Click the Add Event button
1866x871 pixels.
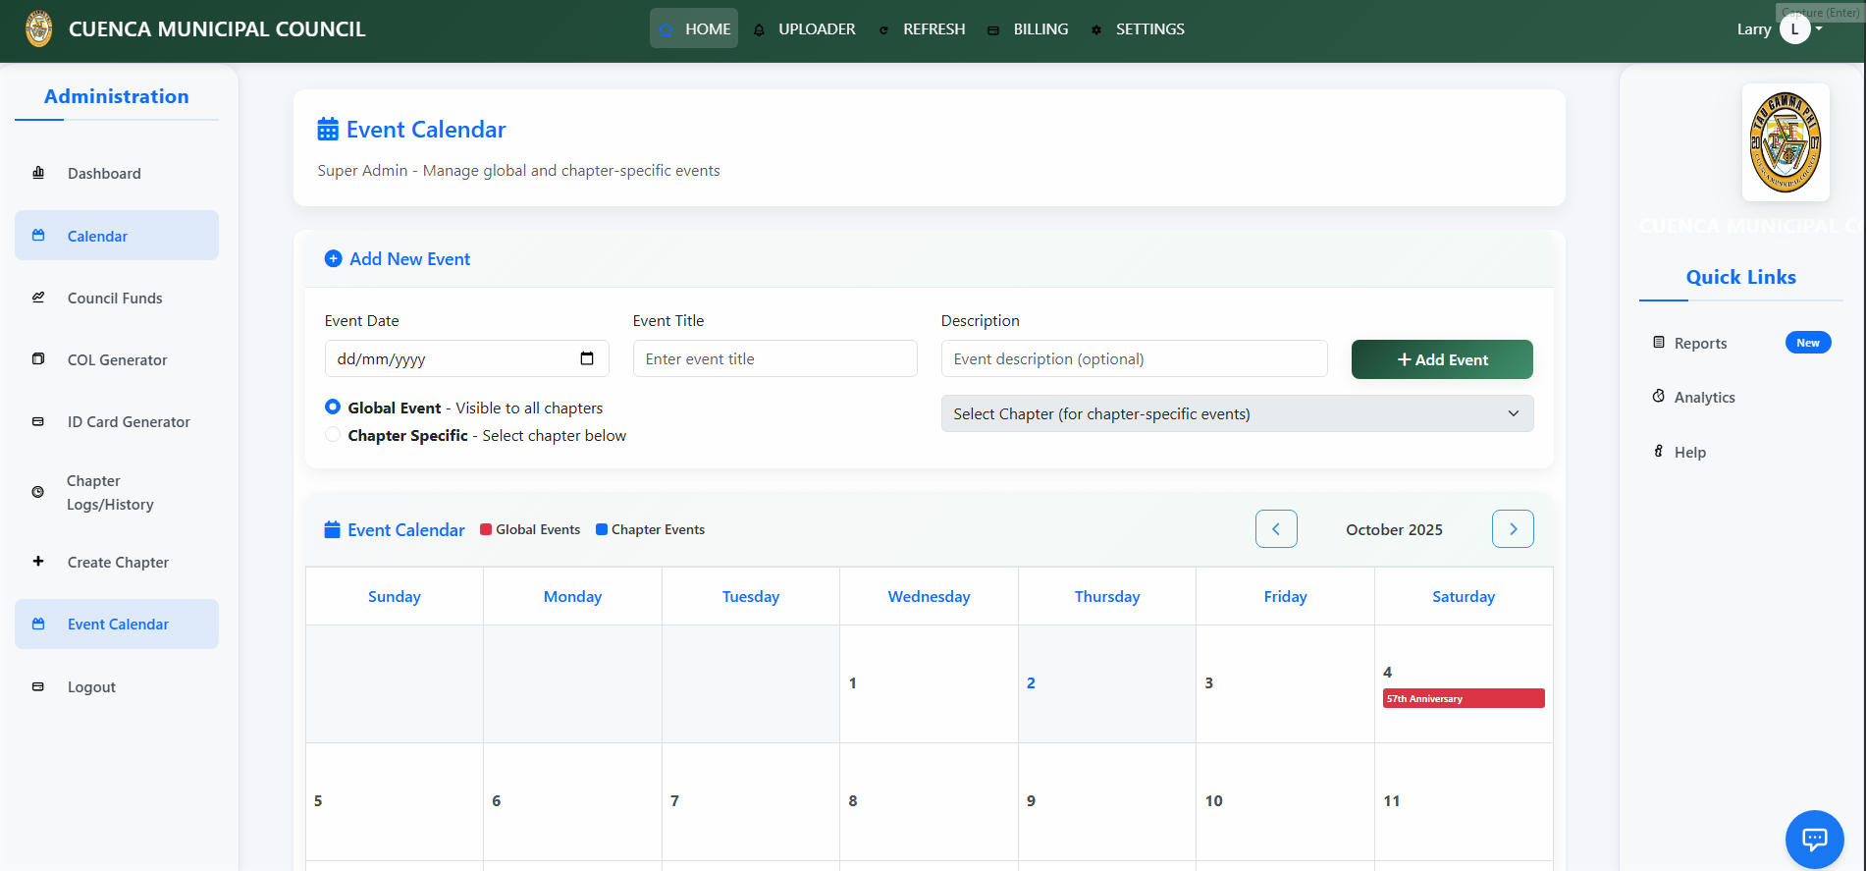point(1441,359)
